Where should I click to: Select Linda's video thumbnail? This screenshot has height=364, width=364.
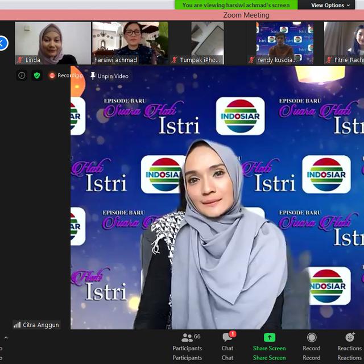click(x=53, y=43)
